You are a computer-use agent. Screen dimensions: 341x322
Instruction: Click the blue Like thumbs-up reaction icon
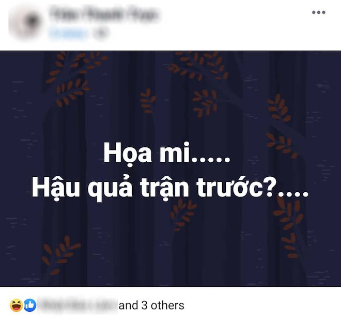[30, 305]
